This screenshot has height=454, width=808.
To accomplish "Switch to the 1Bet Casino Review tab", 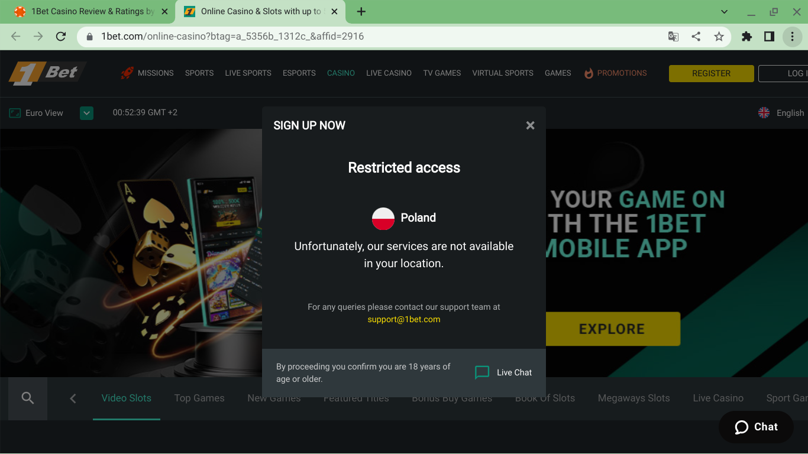I will 92,11.
